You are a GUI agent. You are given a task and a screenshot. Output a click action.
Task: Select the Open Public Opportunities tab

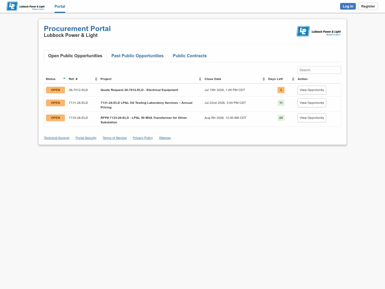click(75, 56)
